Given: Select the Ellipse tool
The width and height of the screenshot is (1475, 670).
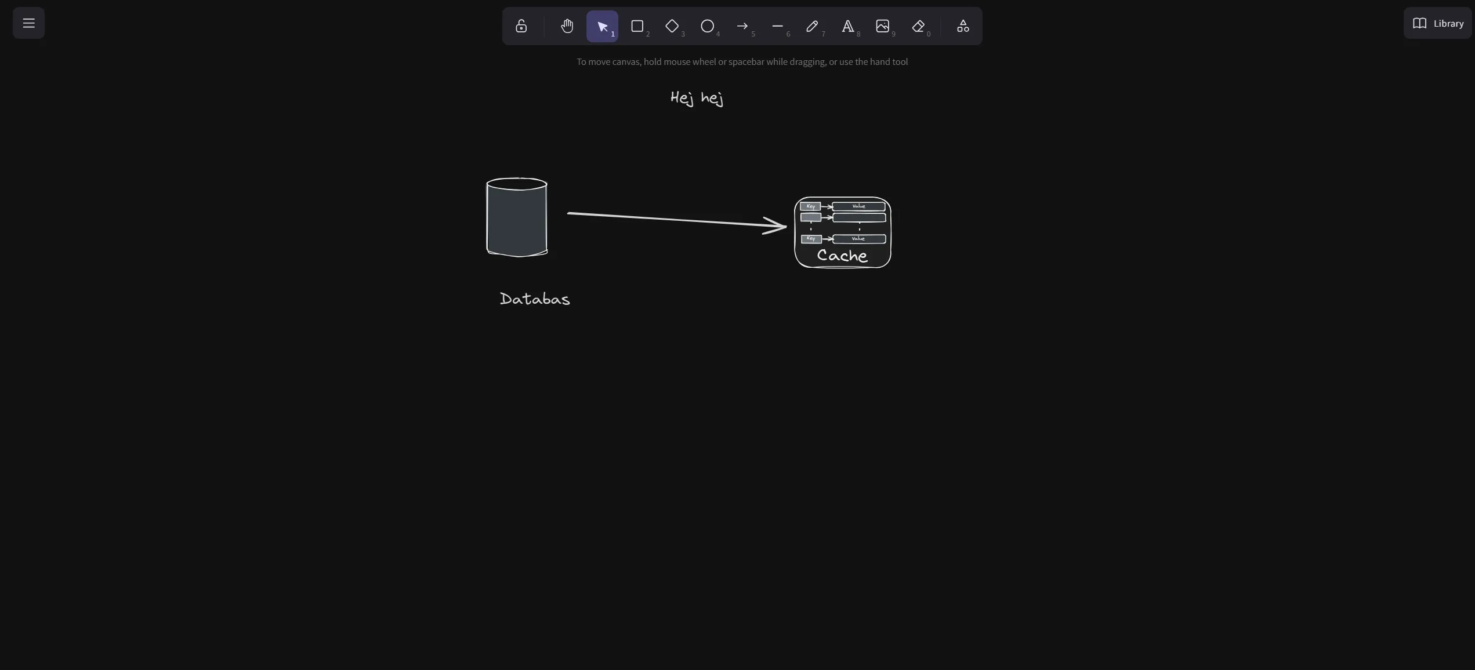Looking at the screenshot, I should (x=708, y=26).
